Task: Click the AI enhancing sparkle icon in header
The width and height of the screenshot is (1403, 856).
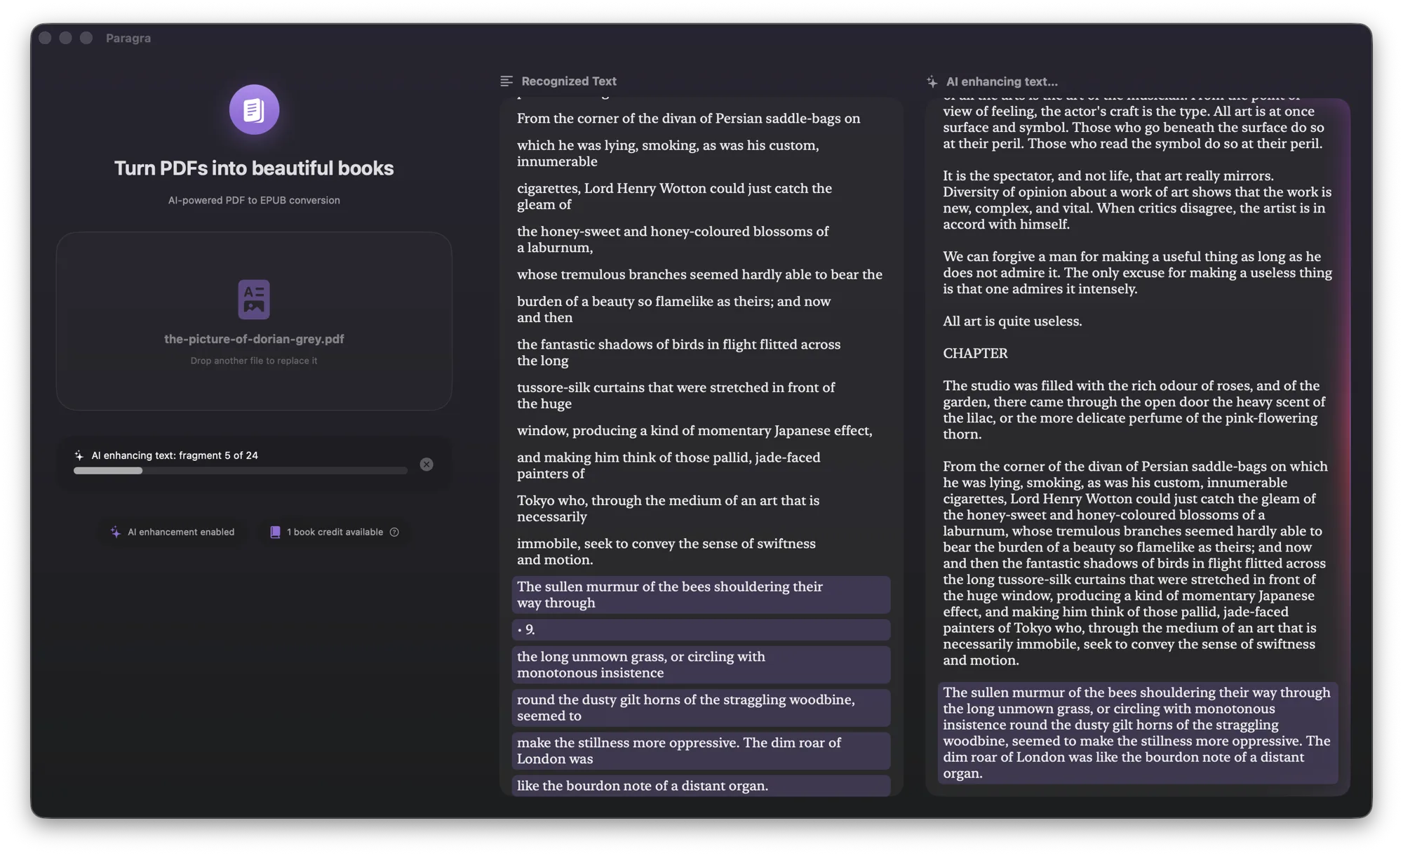Action: [932, 81]
